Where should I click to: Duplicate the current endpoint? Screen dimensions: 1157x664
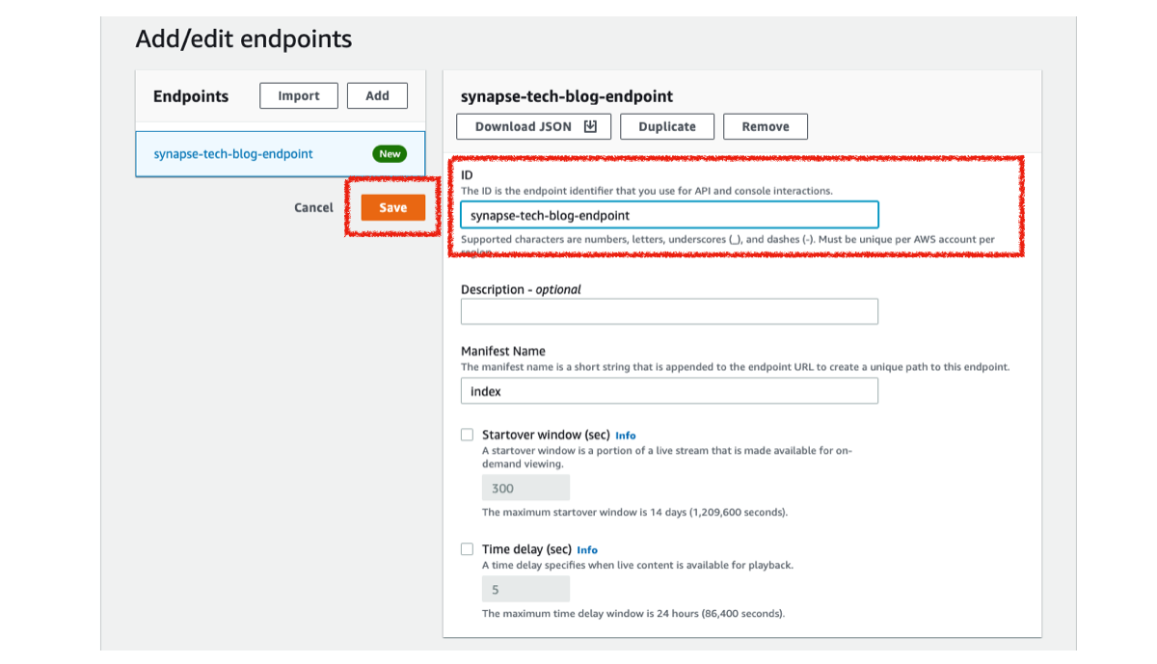tap(666, 126)
